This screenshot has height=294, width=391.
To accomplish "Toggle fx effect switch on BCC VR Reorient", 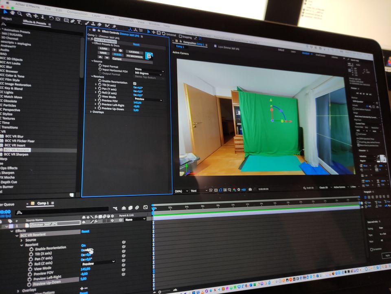I will click(x=92, y=40).
